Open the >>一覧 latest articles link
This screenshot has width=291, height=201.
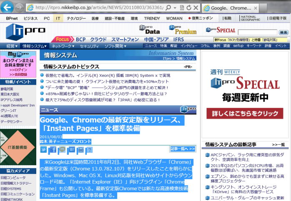tap(278, 145)
